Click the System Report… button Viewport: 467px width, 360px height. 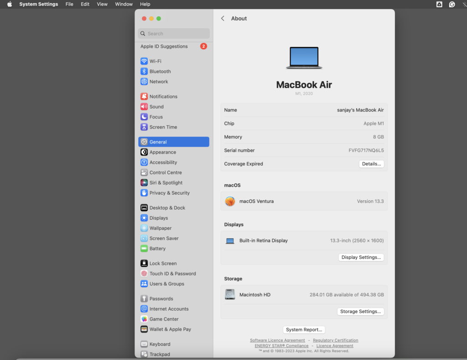click(x=304, y=329)
